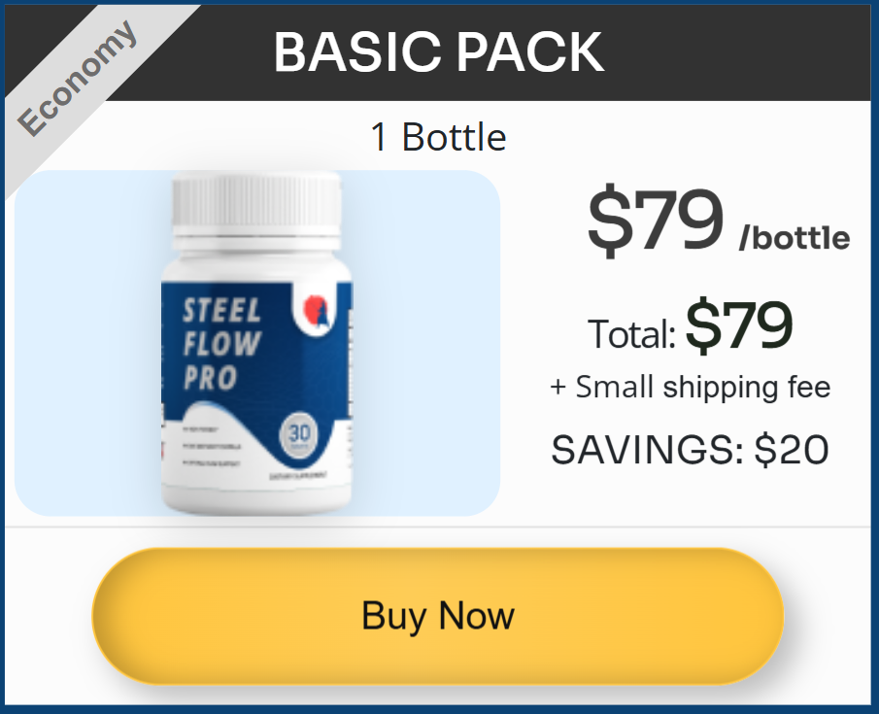Click the SAVINGS: $20 label
This screenshot has height=714, width=879.
[690, 450]
